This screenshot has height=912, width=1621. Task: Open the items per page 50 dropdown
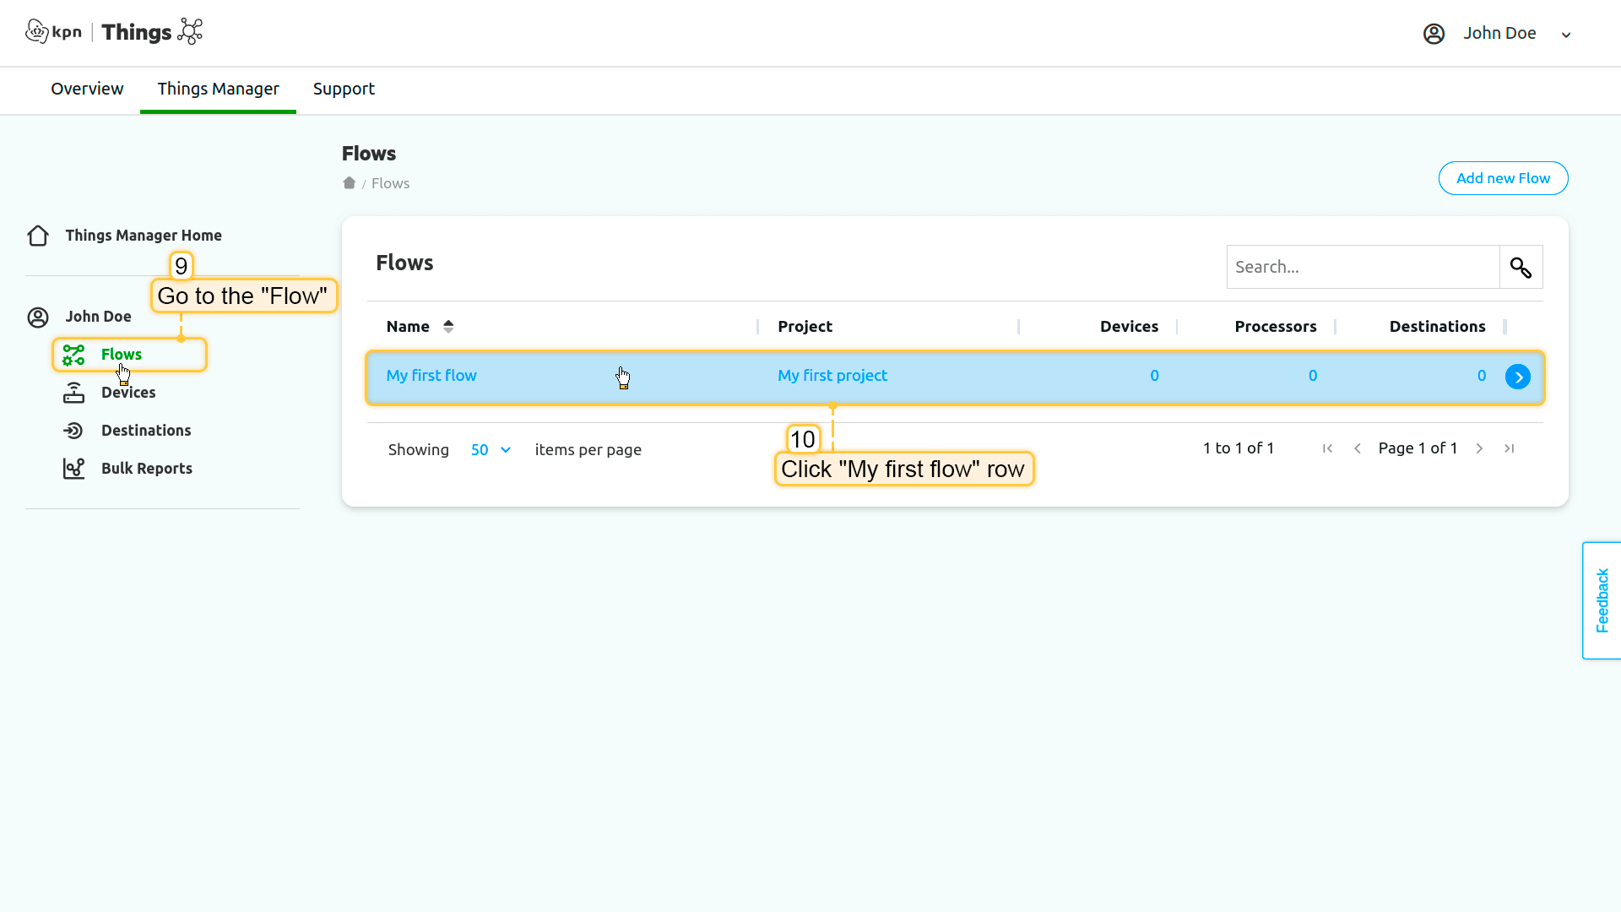491,450
